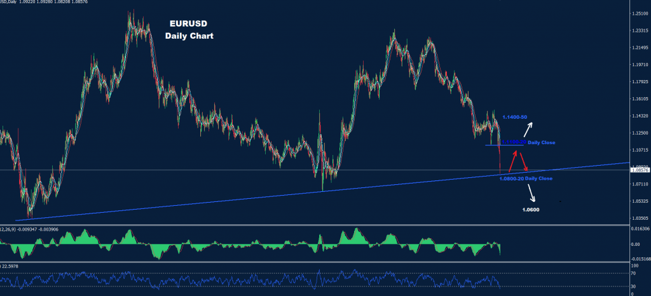Click the 'Daily Chart' title label

click(189, 36)
